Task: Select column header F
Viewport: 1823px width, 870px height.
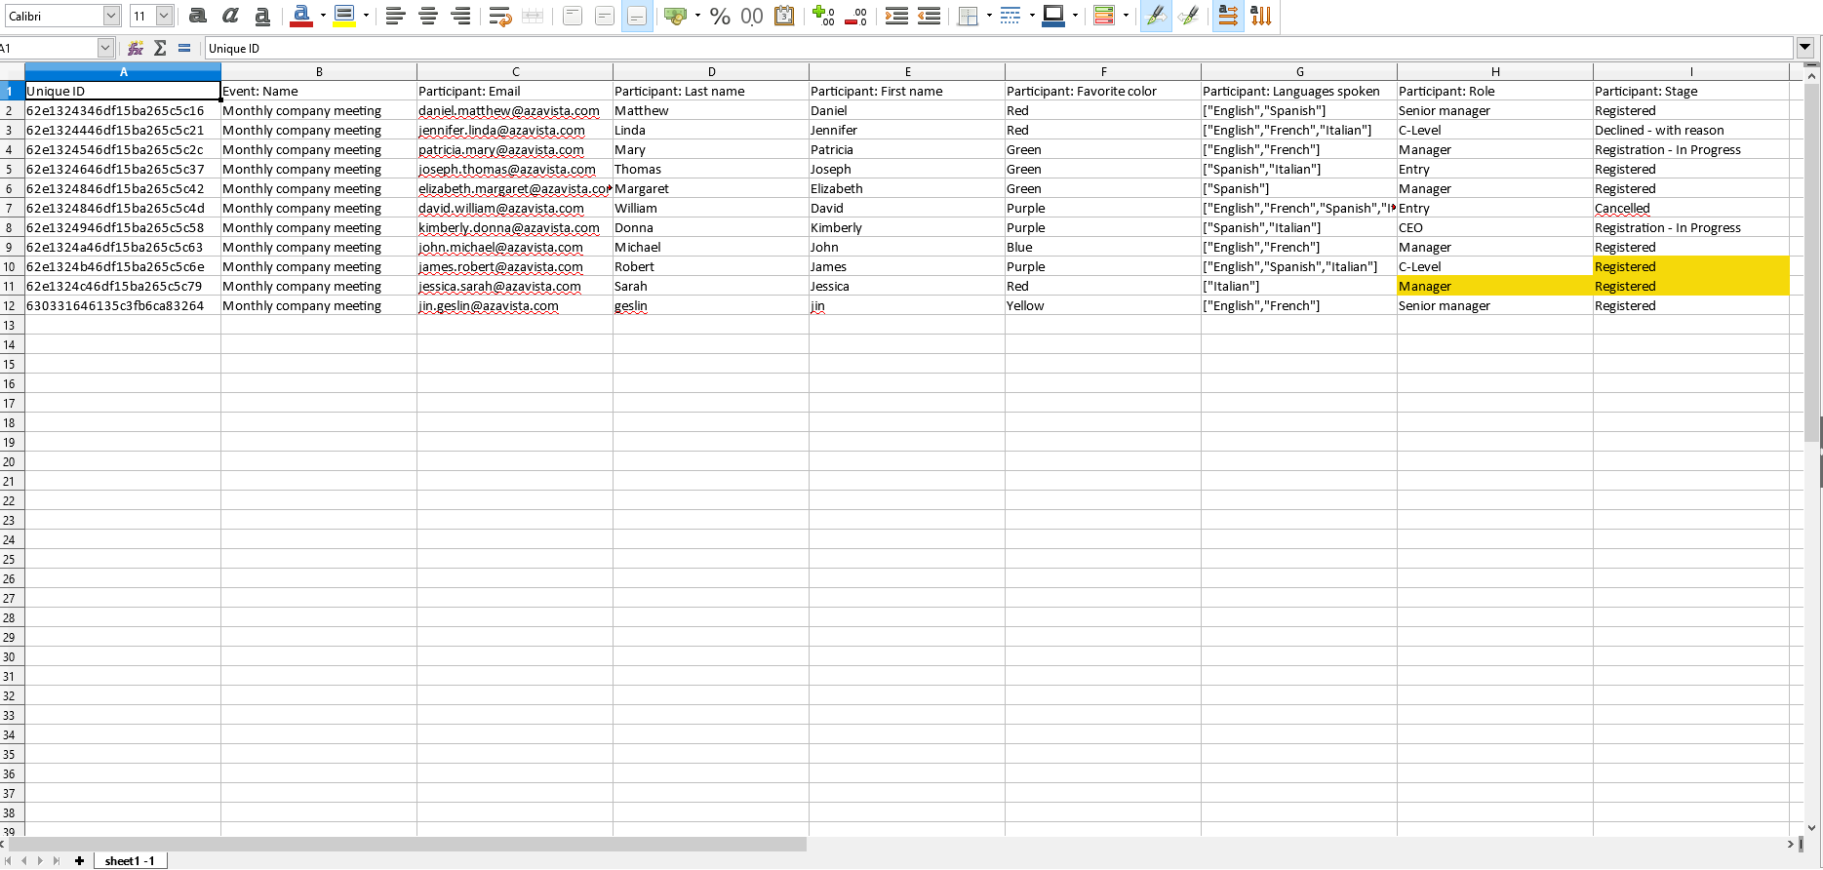Action: [x=1103, y=71]
